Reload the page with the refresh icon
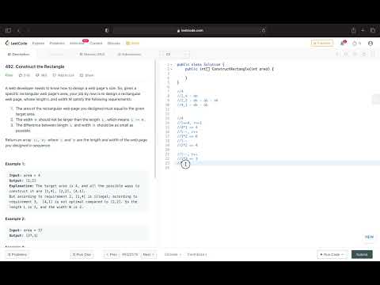The image size is (380, 285). 263,30
